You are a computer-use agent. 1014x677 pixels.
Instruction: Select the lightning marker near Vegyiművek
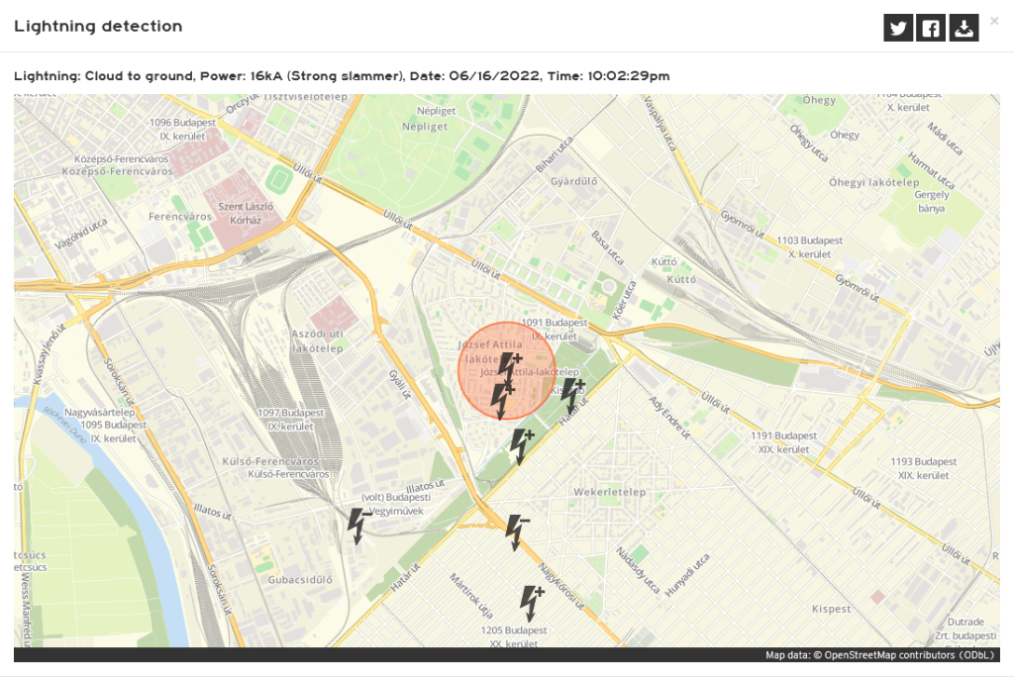(x=359, y=526)
